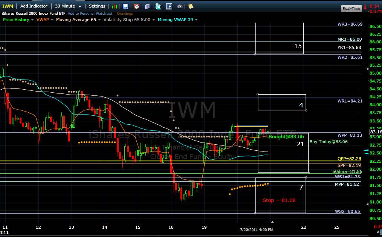Click the IWM ticker symbol box
The image size is (382, 237).
point(8,6)
